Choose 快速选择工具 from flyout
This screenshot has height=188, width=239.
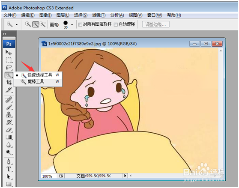click(38, 75)
